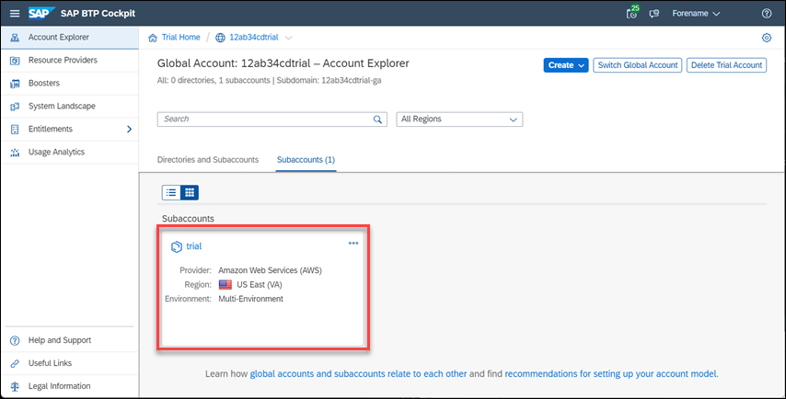Click the SAP logo
Image resolution: width=786 pixels, height=399 pixels.
coord(41,14)
